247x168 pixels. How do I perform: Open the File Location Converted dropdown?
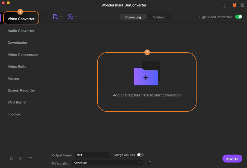(108, 162)
